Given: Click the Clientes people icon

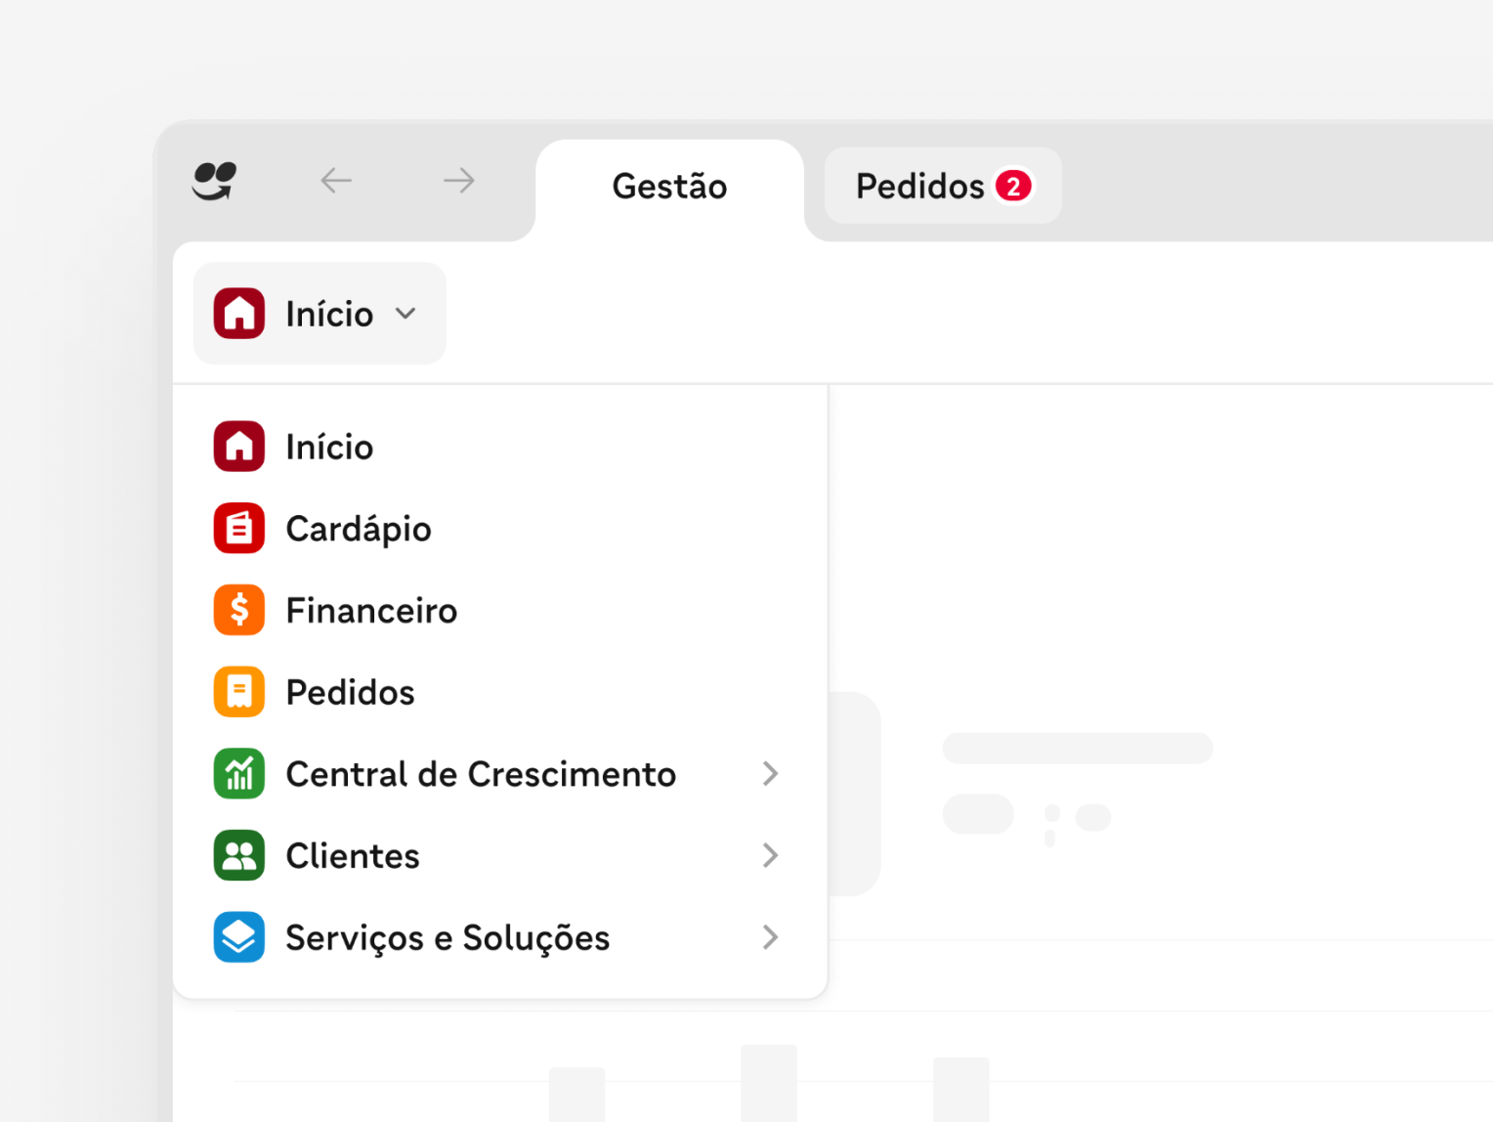Looking at the screenshot, I should tap(238, 855).
